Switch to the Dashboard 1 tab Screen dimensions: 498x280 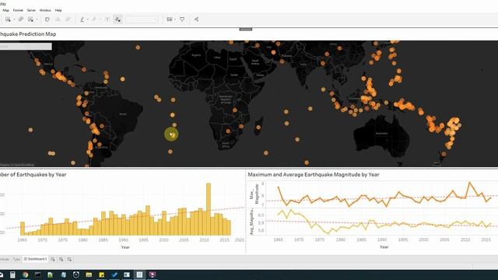[x=35, y=259]
